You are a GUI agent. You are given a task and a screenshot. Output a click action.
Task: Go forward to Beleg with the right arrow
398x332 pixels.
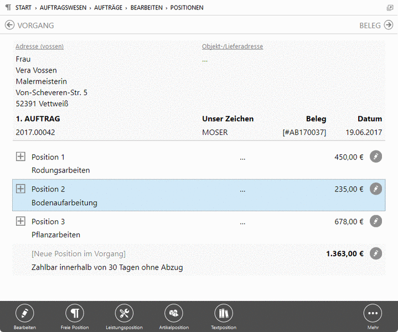coord(389,25)
